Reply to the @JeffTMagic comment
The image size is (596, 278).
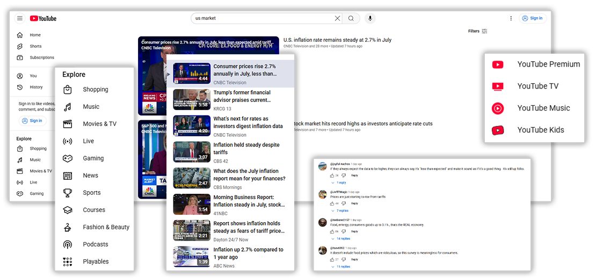click(354, 203)
